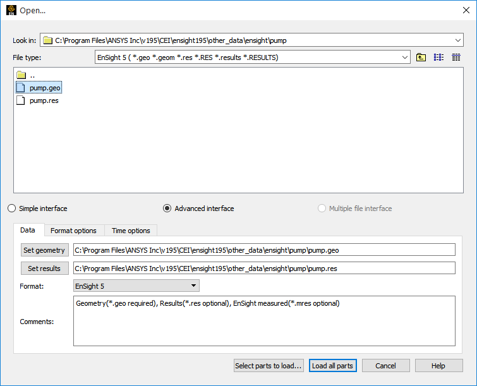Expand the File type dropdown
Screen dimensions: 477x386
tap(404, 57)
